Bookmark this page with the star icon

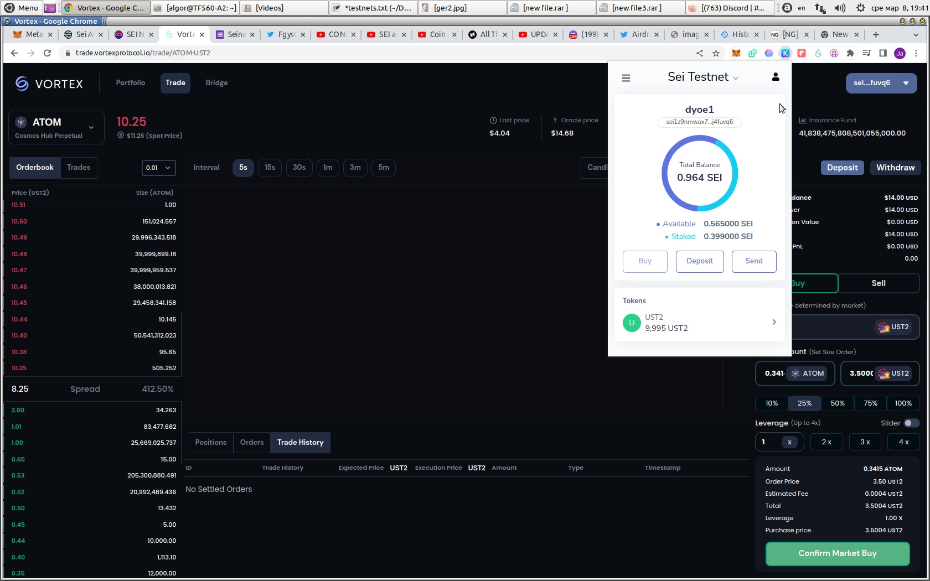click(x=716, y=53)
